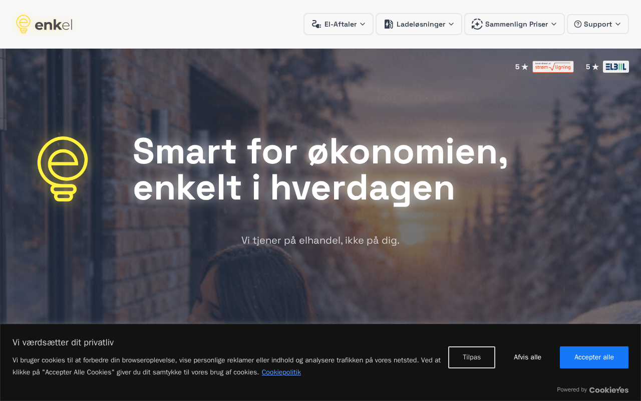The height and width of the screenshot is (401, 641).
Task: Click the first 5-star rating
Action: pos(521,67)
